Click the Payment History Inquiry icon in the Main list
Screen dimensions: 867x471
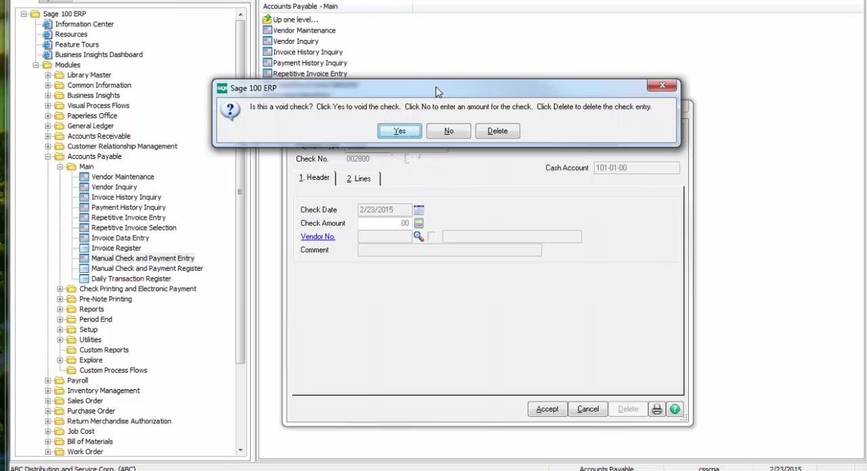[x=267, y=63]
